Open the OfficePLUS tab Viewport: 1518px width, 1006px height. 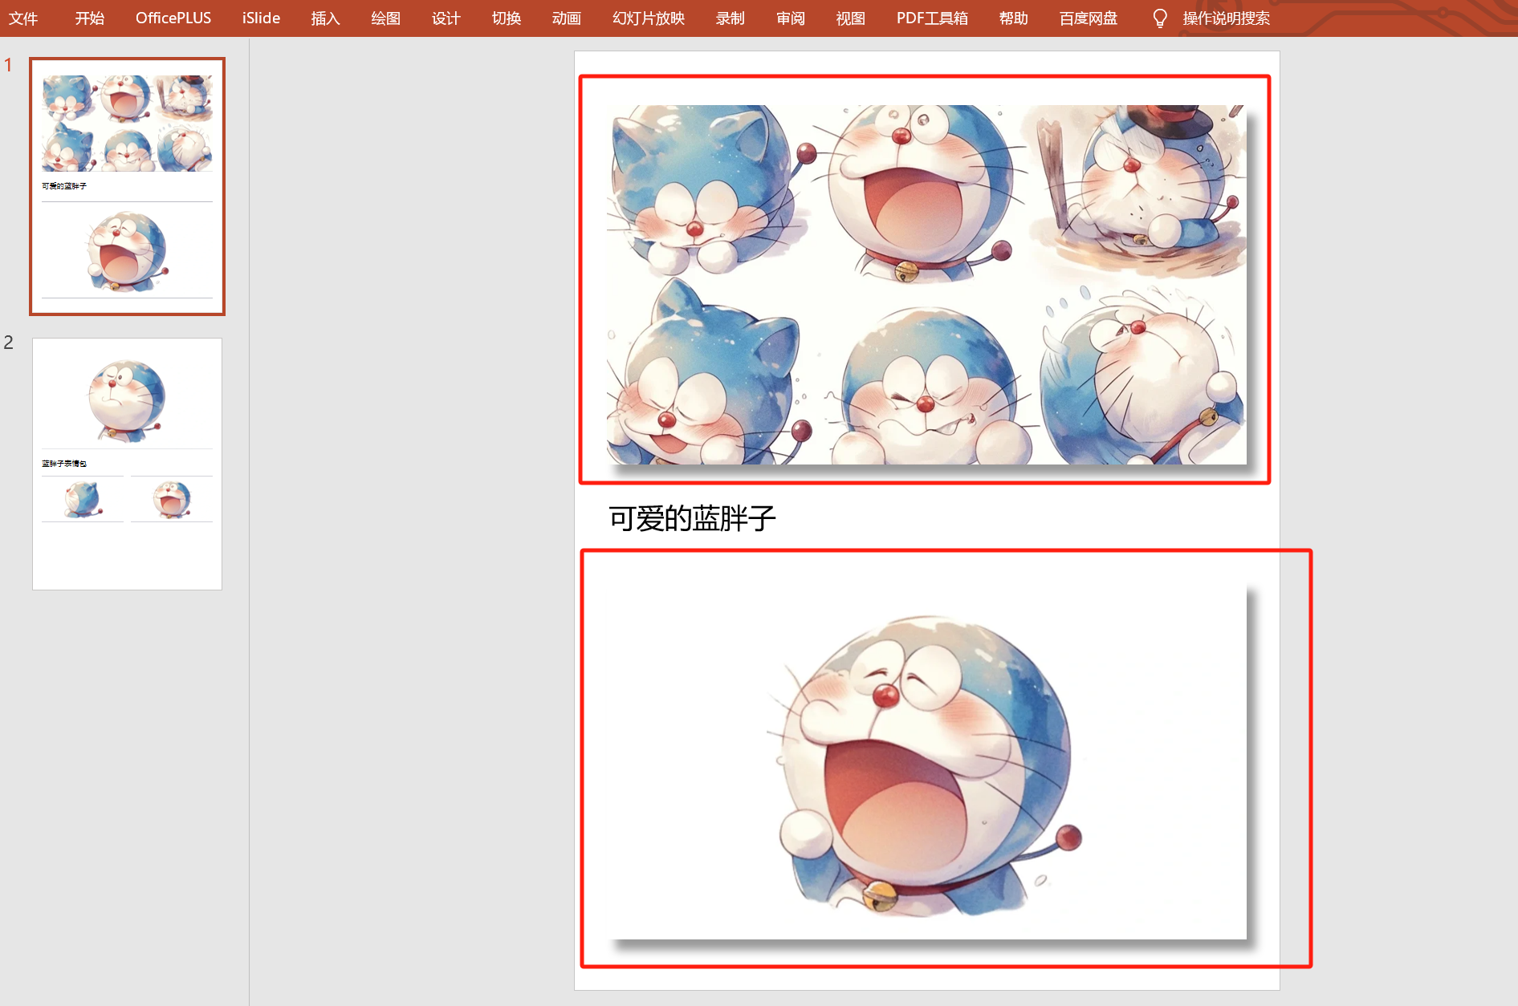coord(173,18)
